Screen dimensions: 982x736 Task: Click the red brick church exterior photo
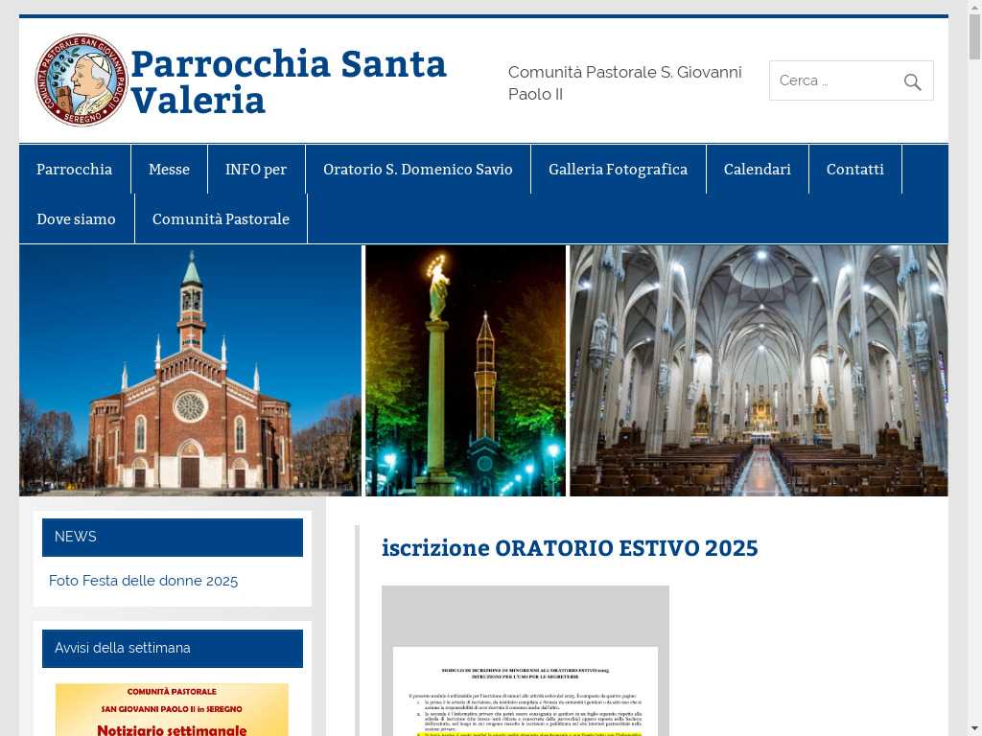[x=191, y=371]
